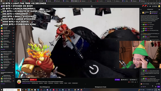Viewport: 161px width, 91px height.
Task: Follow the Micaigneous channel
Action: pyautogui.click(x=117, y=80)
